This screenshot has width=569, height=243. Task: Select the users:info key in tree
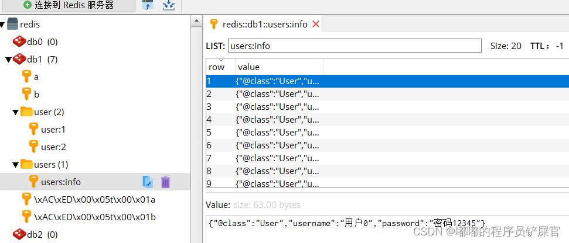click(60, 182)
